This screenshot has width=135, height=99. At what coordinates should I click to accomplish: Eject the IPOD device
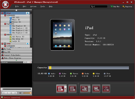pyautogui.click(x=28, y=44)
